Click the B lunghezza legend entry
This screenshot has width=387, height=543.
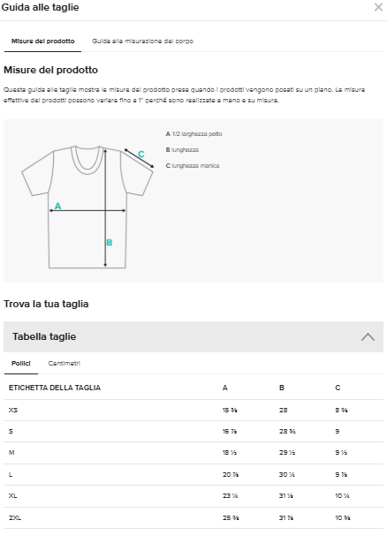[x=182, y=150]
